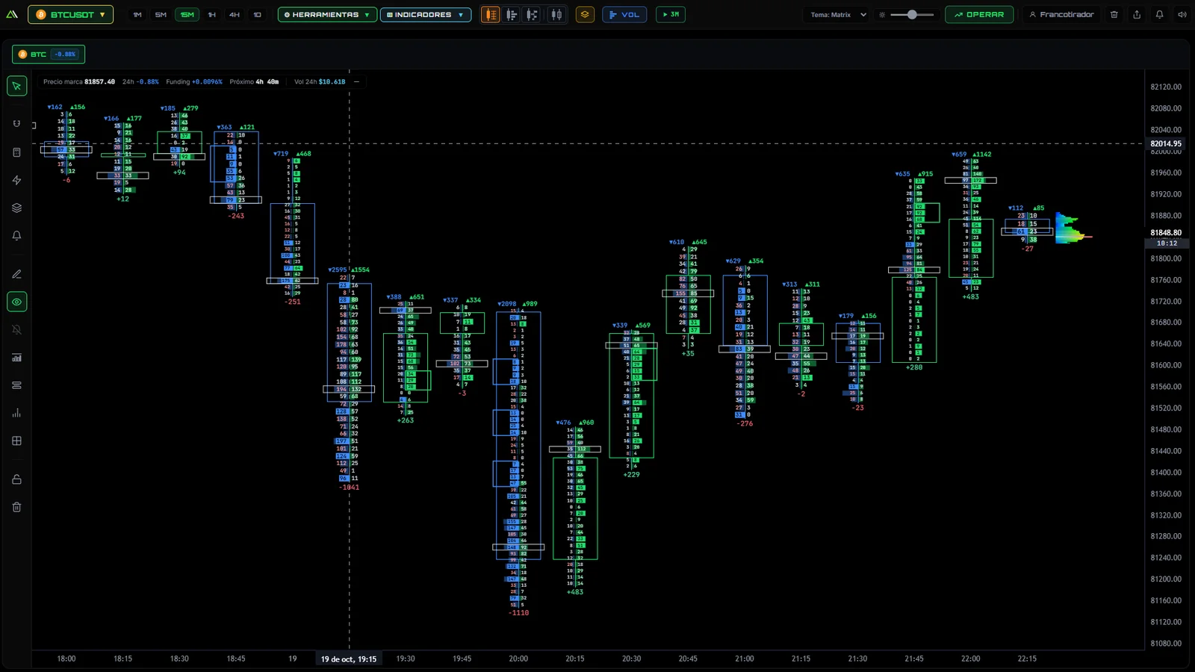This screenshot has height=672, width=1195.
Task: Expand the INDICADORES dropdown
Action: (x=426, y=14)
